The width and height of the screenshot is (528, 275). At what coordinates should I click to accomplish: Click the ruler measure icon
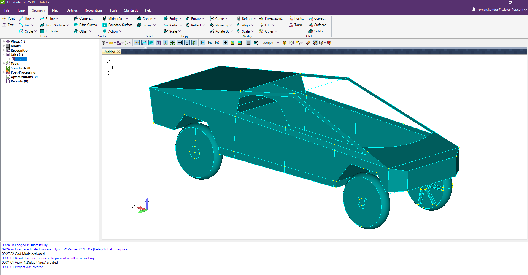pyautogui.click(x=111, y=43)
